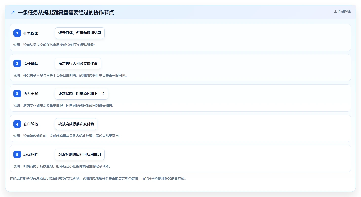Click the 上下游路径 label in the header

[342, 11]
